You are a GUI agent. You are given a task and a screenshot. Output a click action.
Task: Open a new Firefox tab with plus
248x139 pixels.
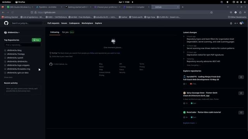click(183, 7)
